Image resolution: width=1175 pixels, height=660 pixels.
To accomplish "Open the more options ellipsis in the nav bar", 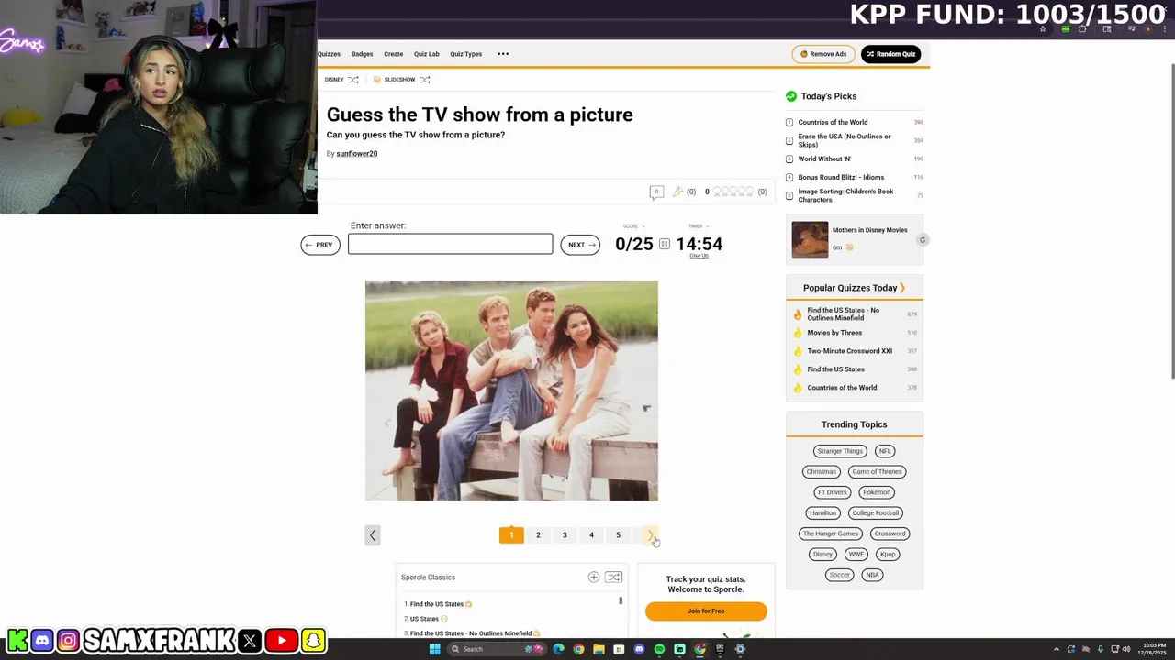I will pos(503,54).
